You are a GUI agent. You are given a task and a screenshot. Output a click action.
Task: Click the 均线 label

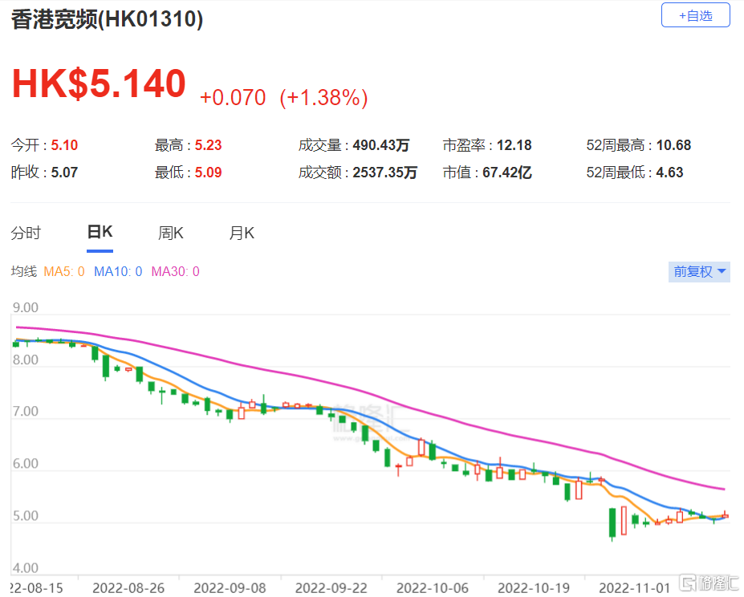click(x=24, y=271)
